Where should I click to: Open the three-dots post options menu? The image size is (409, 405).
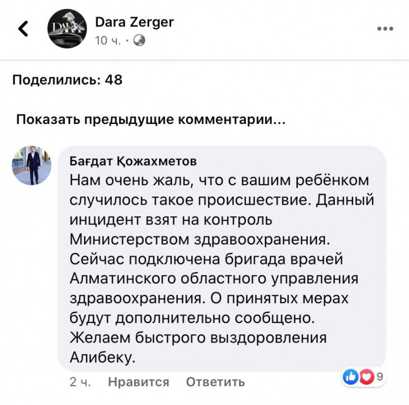coord(385,29)
